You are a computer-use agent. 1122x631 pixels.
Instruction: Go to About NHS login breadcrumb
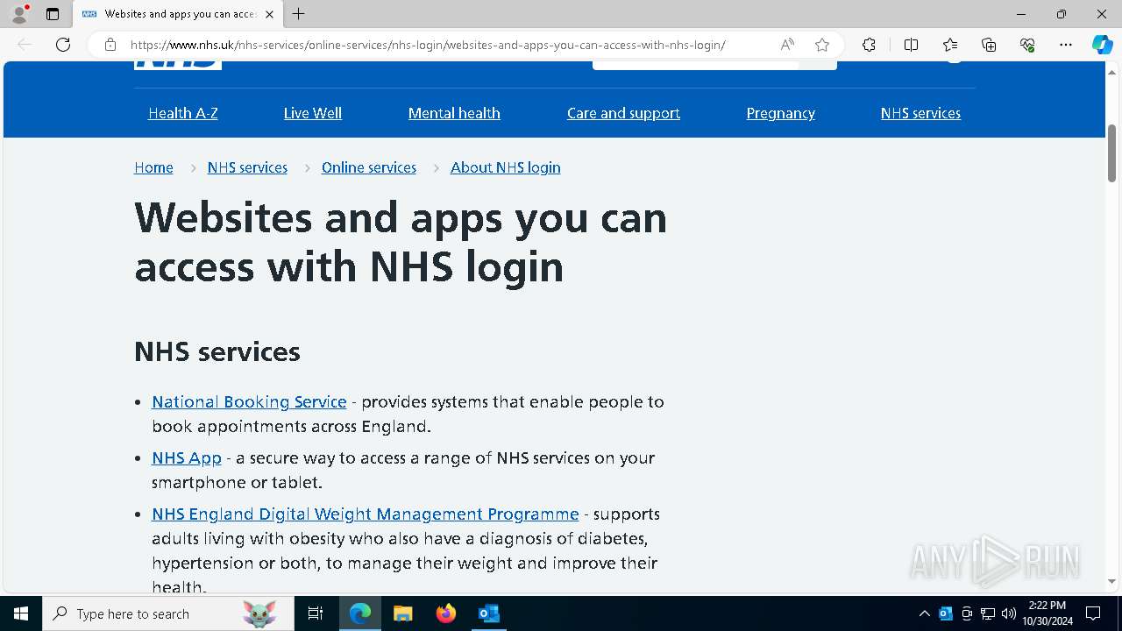pos(506,167)
